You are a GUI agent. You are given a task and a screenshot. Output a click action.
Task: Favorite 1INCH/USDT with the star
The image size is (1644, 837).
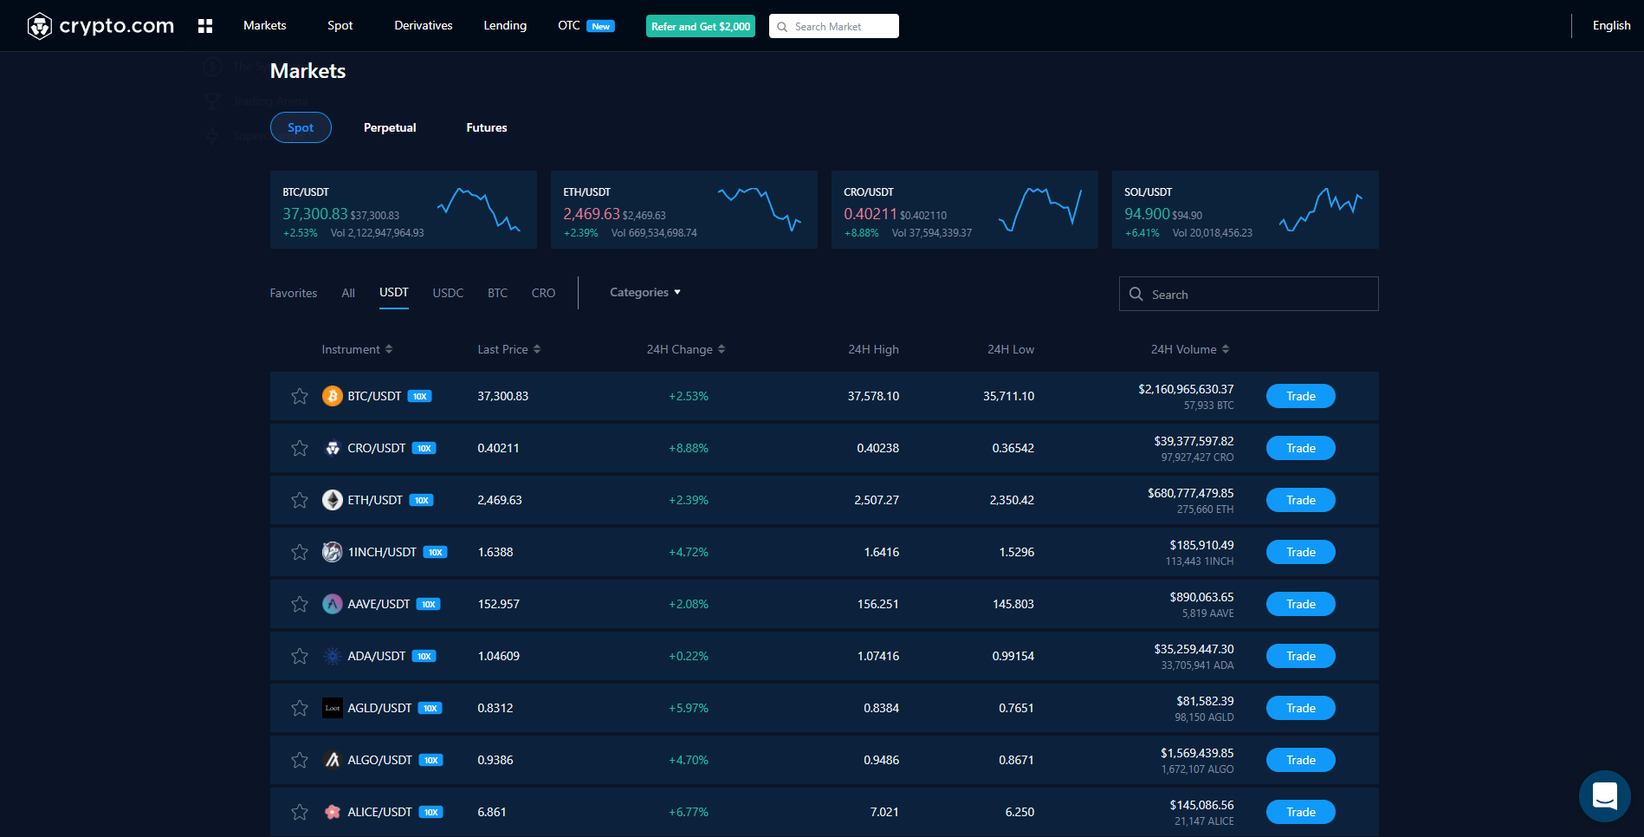click(x=300, y=552)
